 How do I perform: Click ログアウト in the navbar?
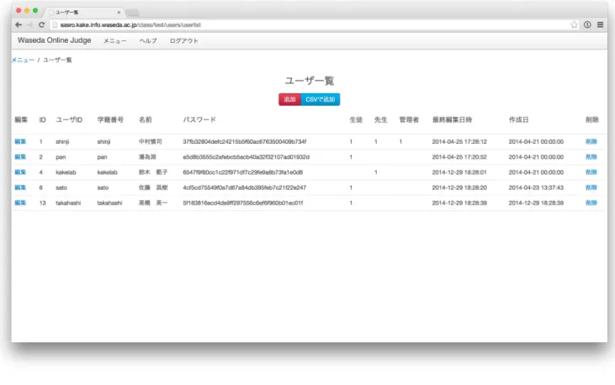point(183,41)
